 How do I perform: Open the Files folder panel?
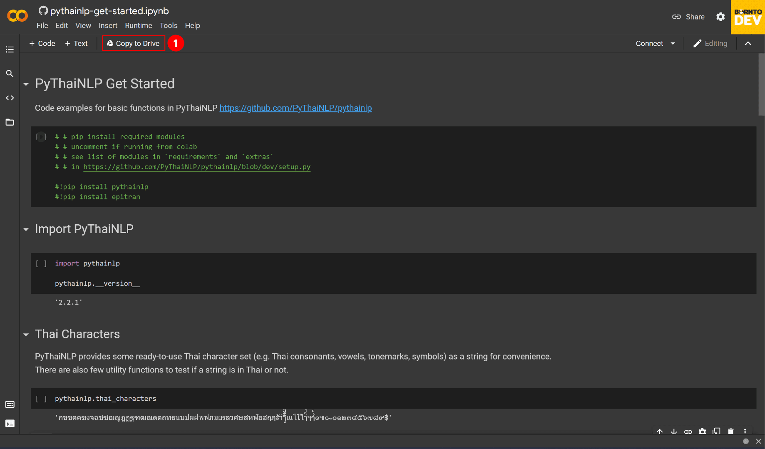tap(10, 122)
